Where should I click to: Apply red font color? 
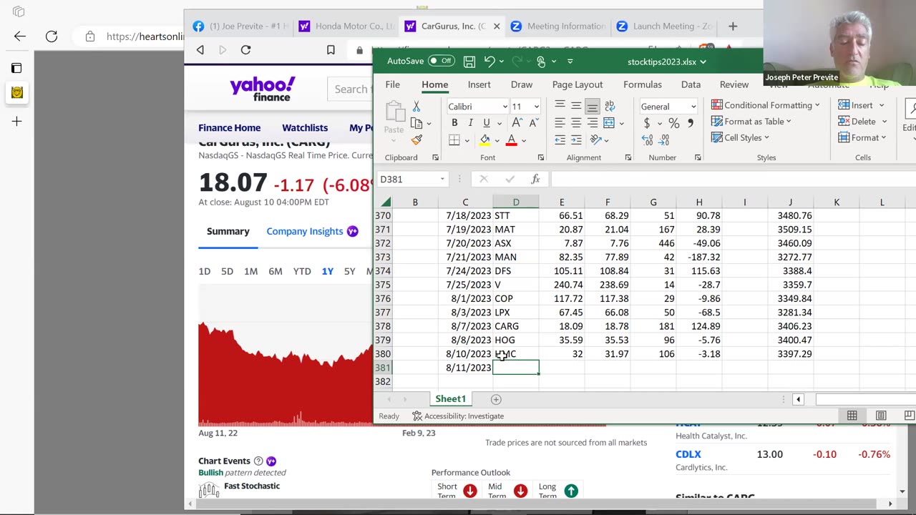click(511, 140)
